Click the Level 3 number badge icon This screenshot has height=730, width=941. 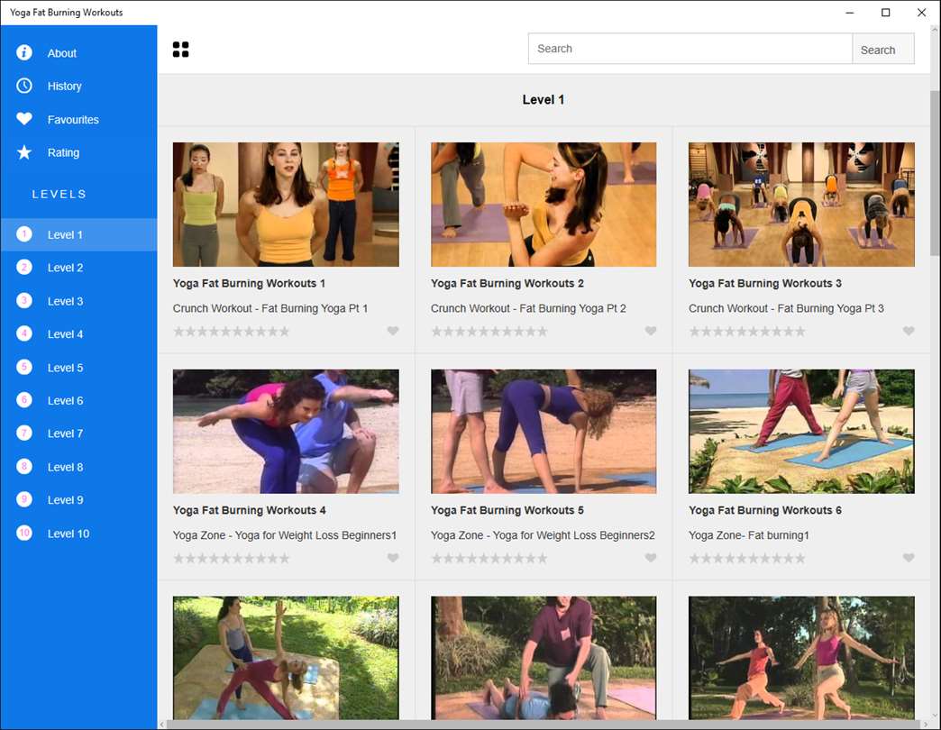pyautogui.click(x=24, y=300)
